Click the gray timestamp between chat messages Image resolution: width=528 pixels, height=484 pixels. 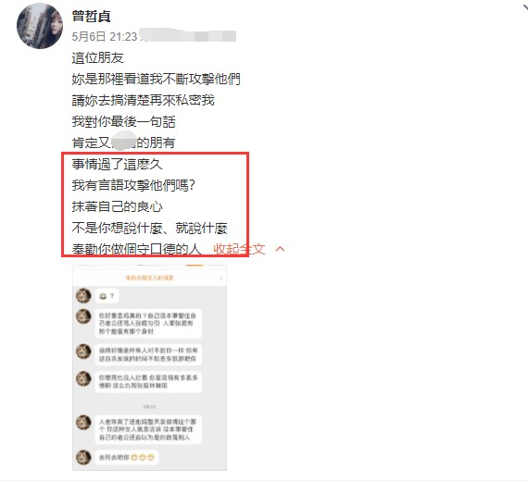(x=149, y=406)
